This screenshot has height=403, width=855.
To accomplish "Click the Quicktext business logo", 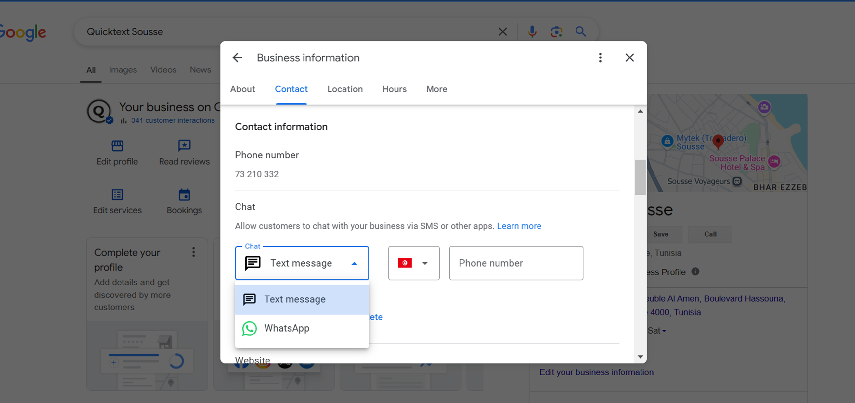I will [99, 111].
